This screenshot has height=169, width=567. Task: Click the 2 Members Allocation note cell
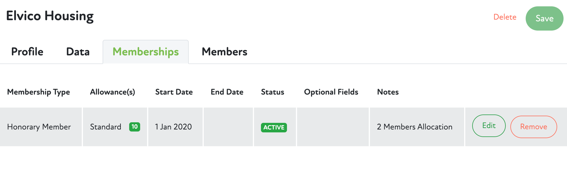point(414,127)
